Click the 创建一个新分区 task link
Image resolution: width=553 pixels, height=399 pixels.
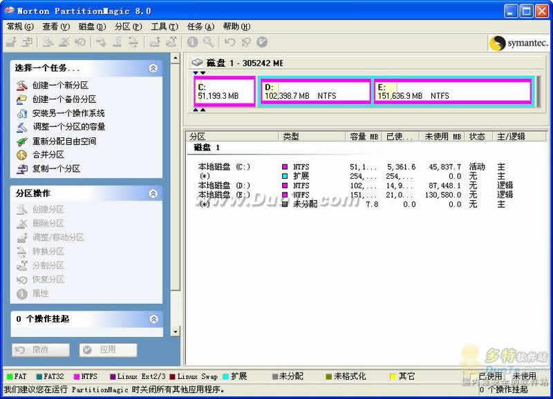(x=60, y=85)
